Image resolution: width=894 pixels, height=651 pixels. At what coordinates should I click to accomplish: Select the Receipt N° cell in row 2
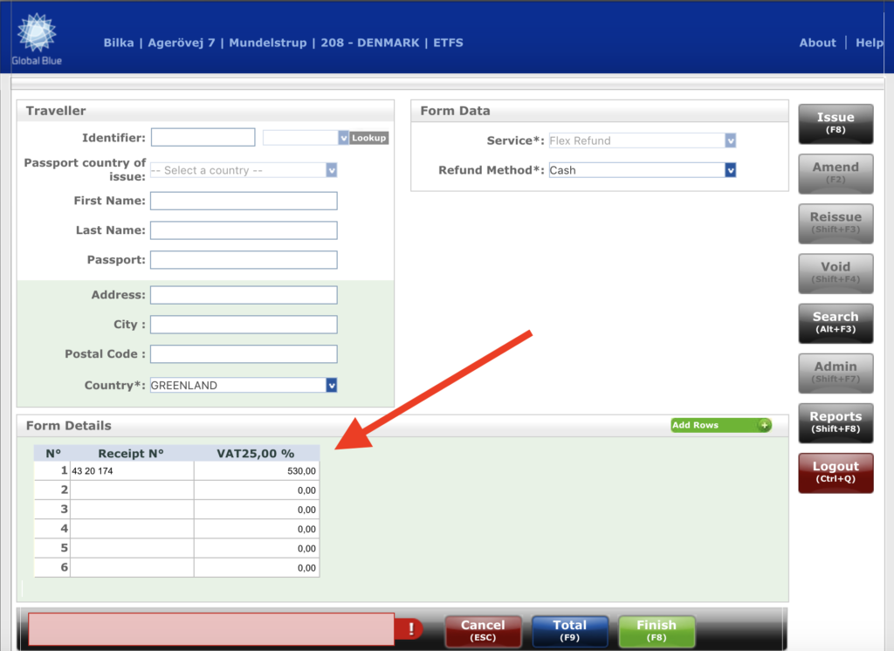132,490
